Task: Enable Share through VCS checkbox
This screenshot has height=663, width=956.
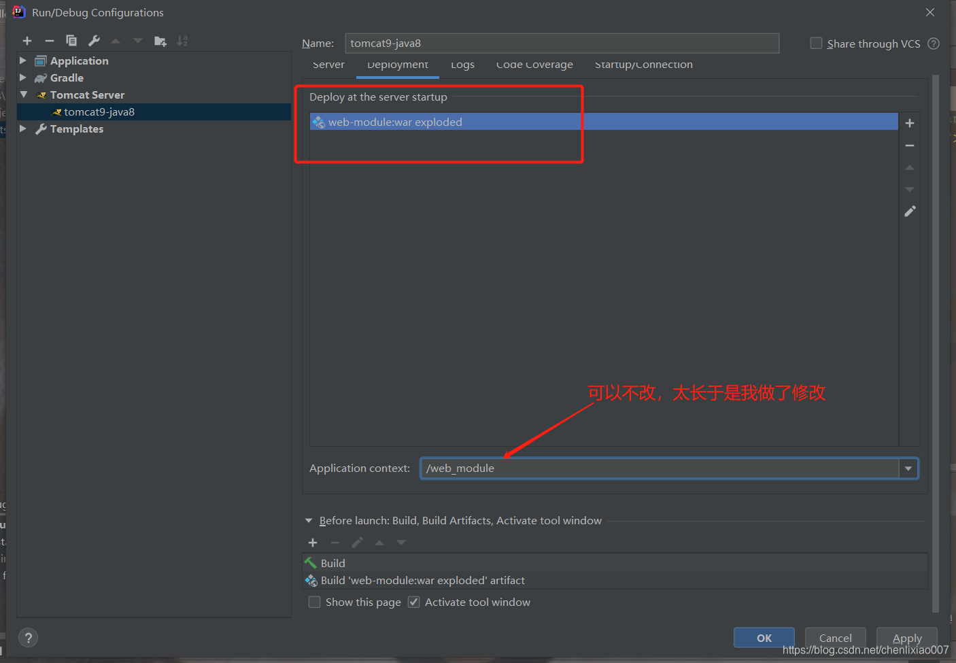Action: (816, 44)
